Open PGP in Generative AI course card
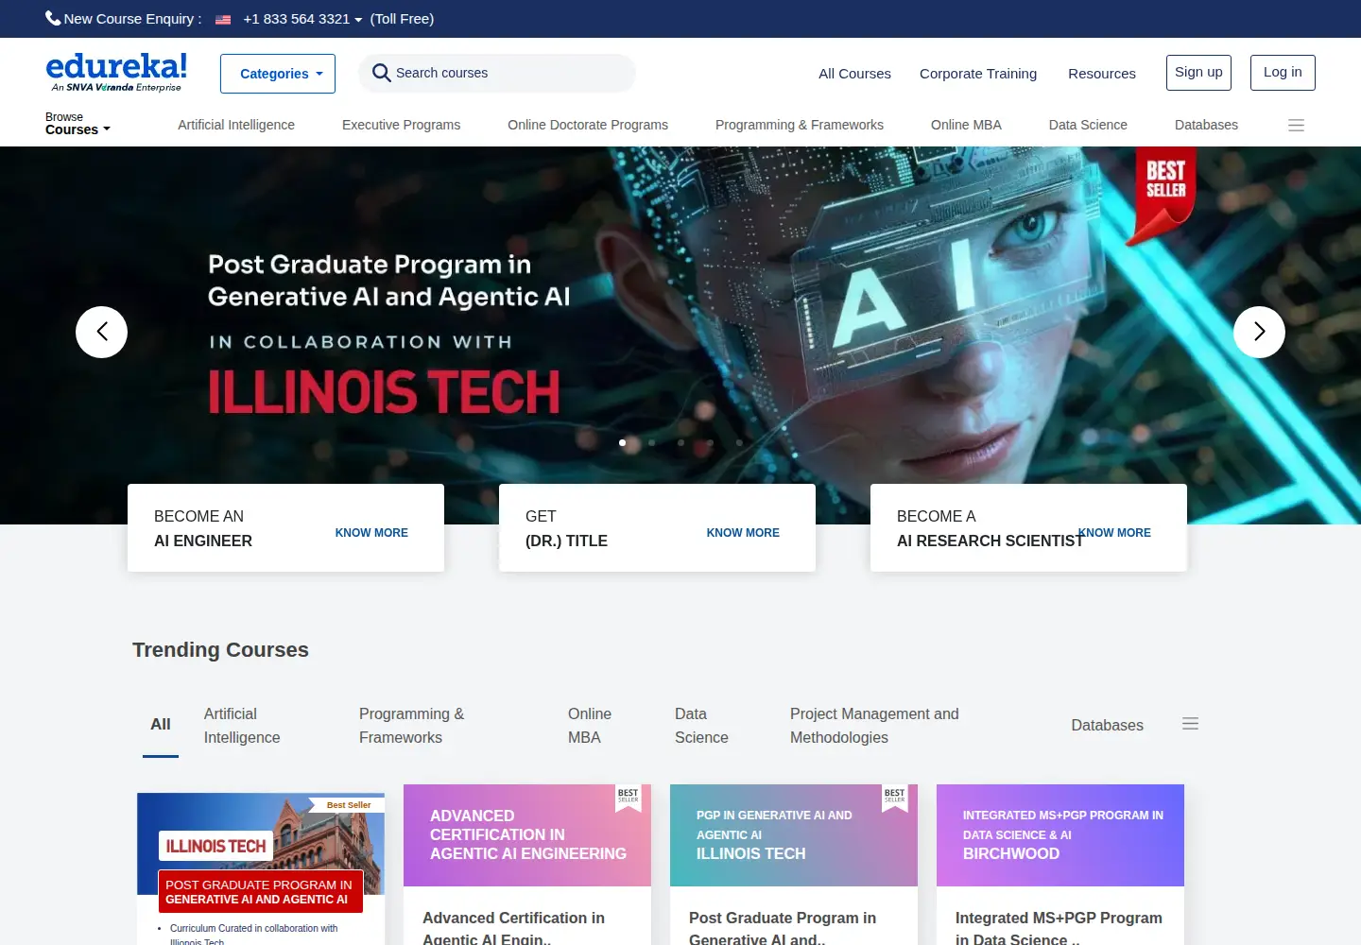The image size is (1361, 945). [x=794, y=865]
